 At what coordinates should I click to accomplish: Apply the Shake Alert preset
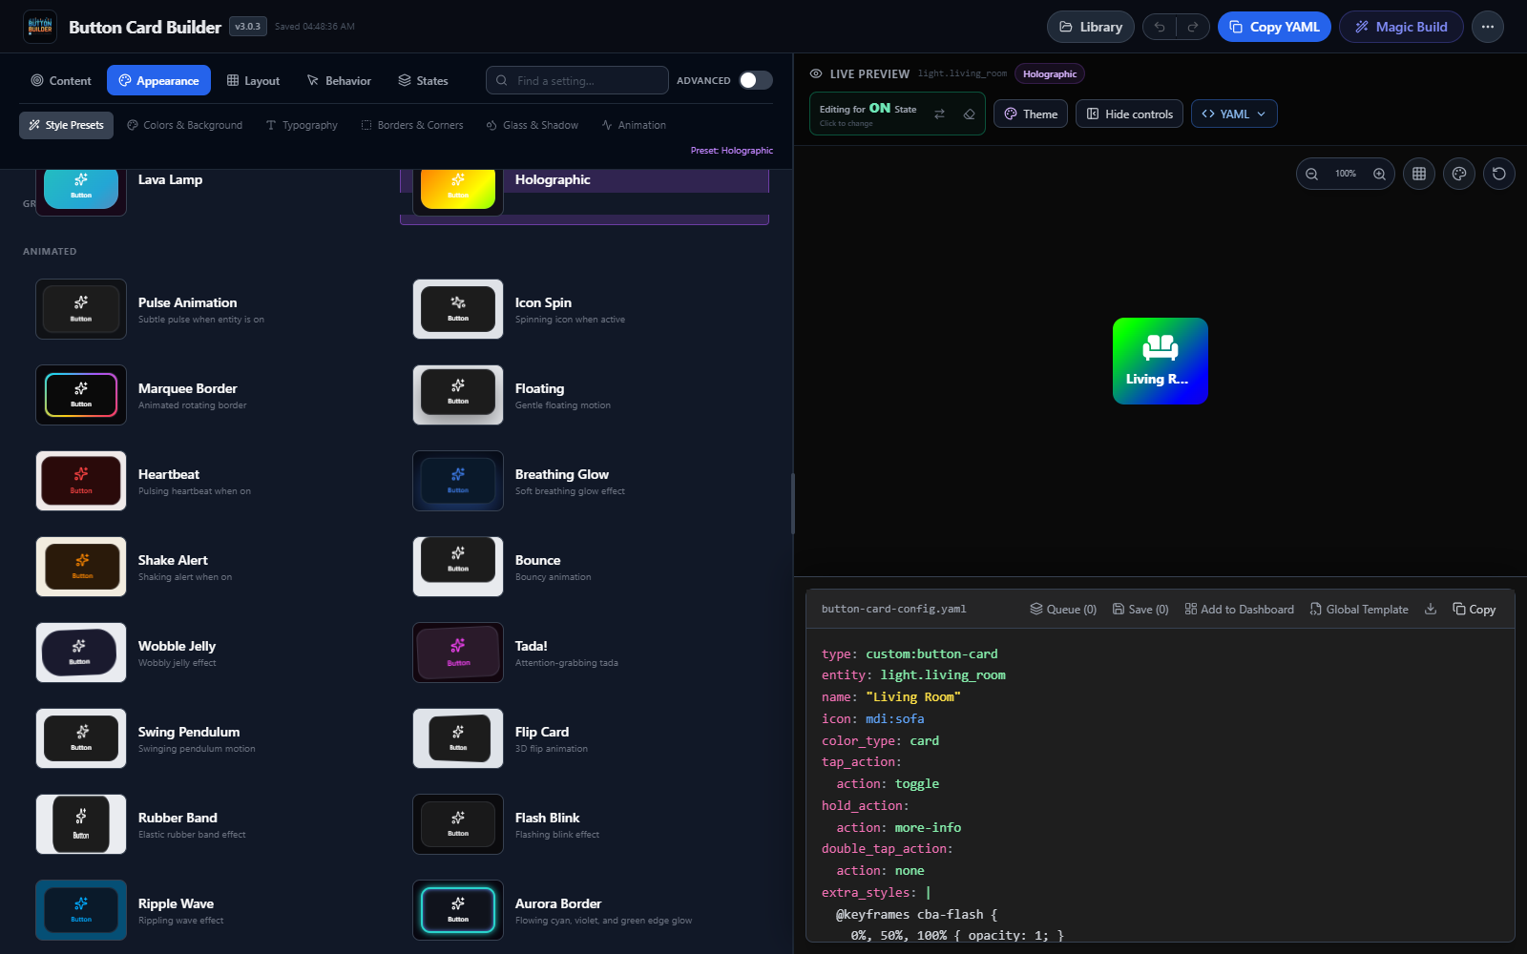point(207,567)
